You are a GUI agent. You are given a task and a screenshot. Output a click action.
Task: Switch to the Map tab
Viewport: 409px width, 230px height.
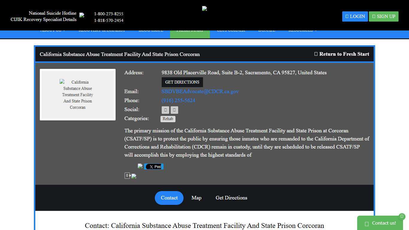196,198
